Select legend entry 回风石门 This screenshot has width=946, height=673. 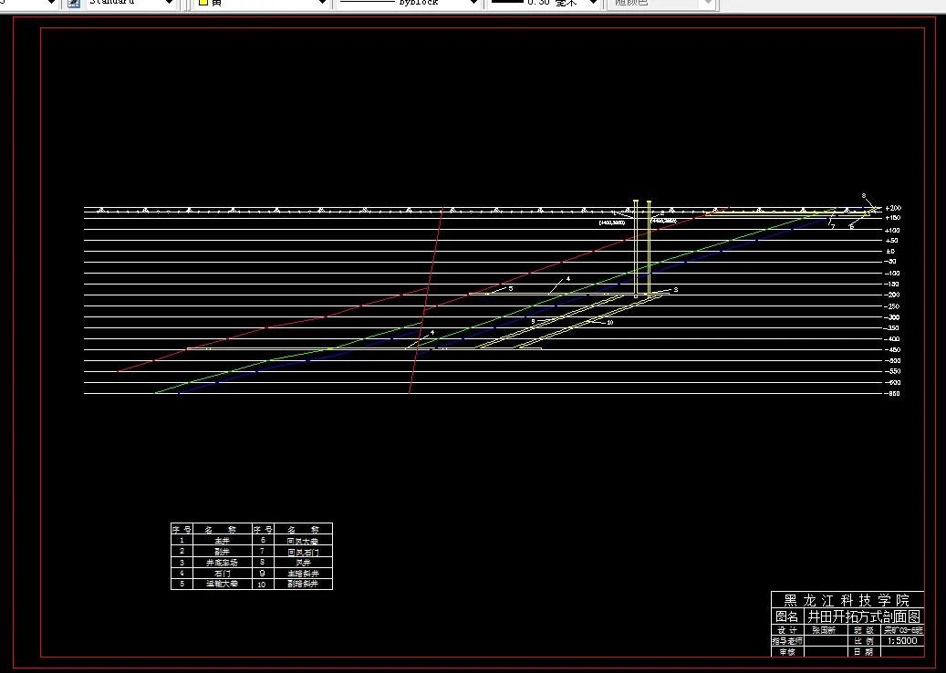coord(303,552)
